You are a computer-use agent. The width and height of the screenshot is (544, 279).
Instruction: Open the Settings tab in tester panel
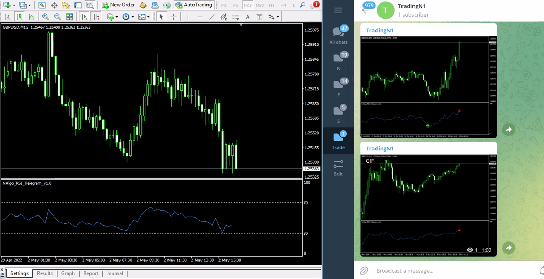19,273
